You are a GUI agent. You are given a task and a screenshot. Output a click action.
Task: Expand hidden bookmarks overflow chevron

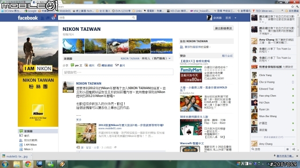point(282,11)
